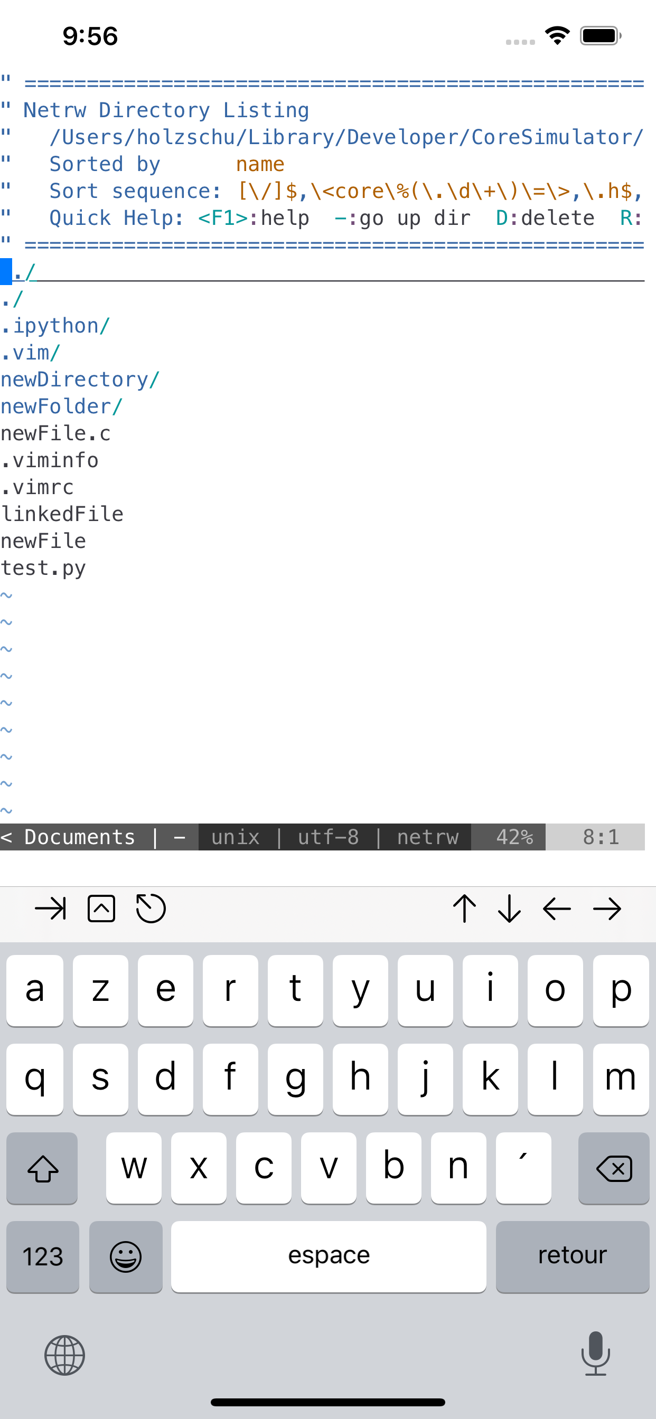Tap the shift key
The height and width of the screenshot is (1419, 656).
(x=42, y=1168)
